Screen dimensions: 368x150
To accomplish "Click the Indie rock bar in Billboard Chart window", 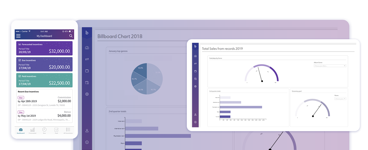I will [134, 121].
